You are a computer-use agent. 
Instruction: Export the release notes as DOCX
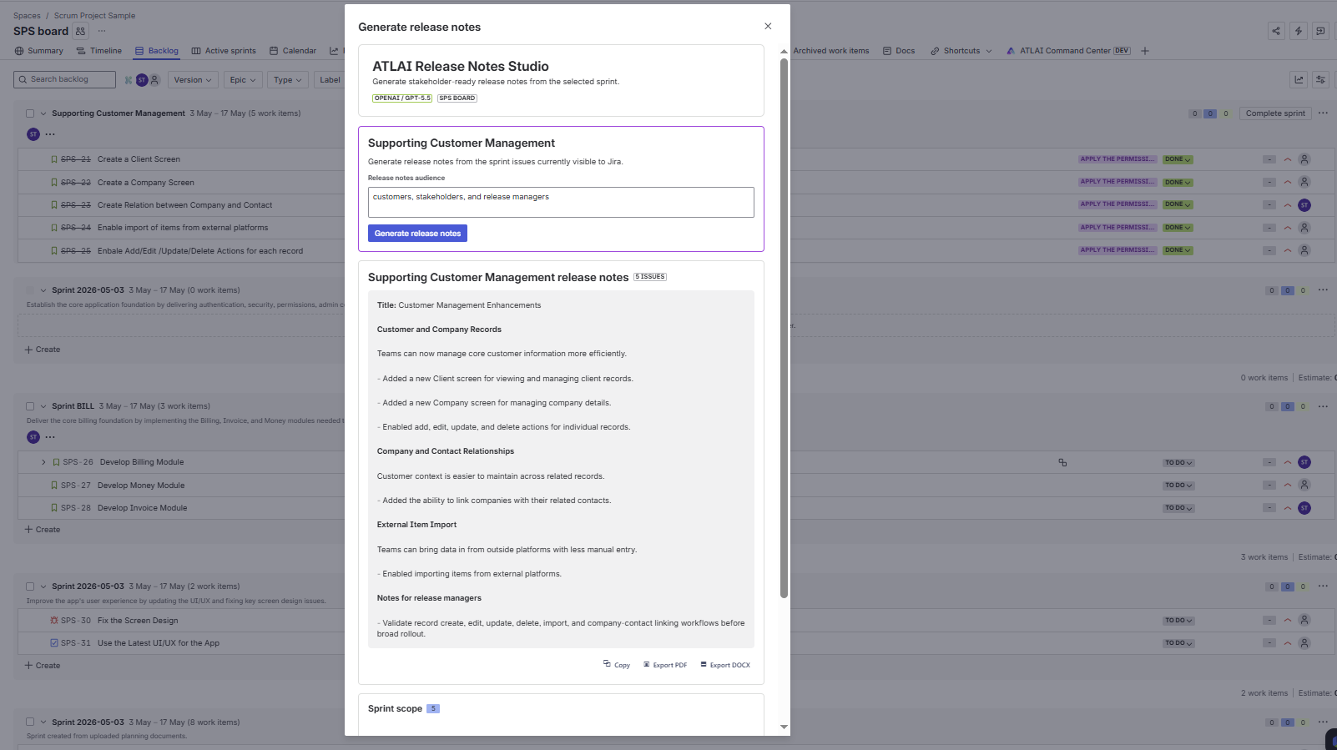[725, 665]
